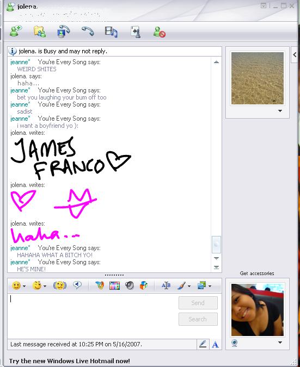Click scroll up arrow in chat history

(x=216, y=62)
